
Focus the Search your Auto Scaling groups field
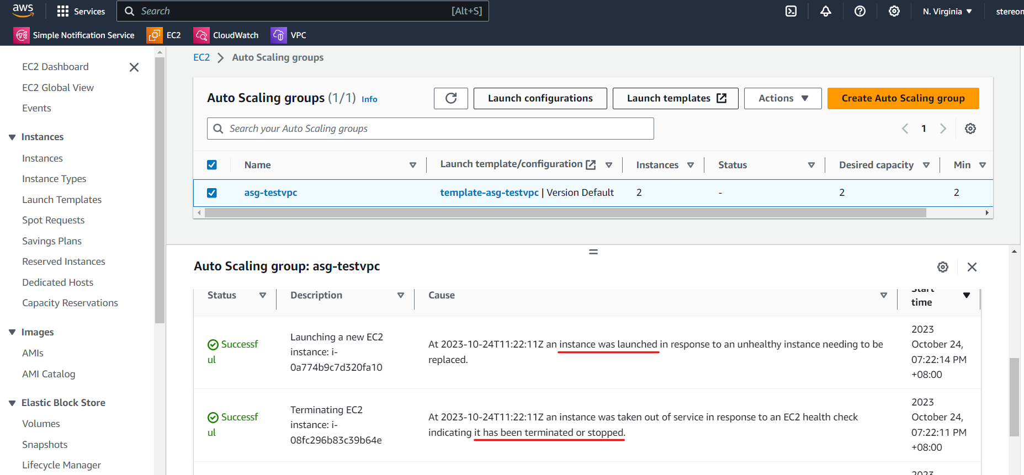point(431,129)
